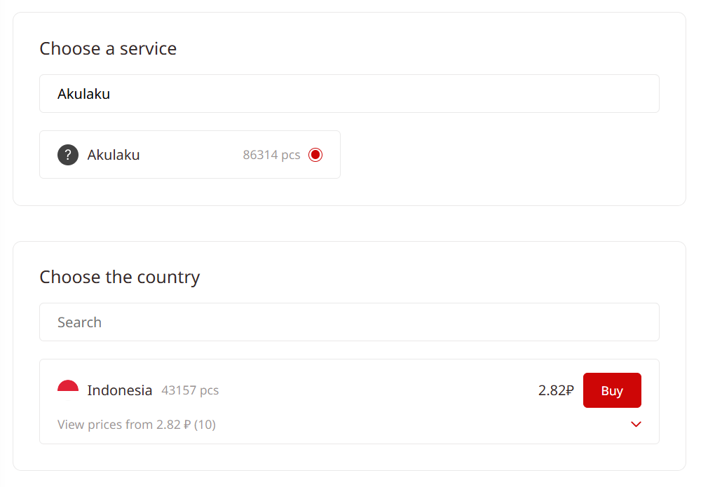
Task: Select the Akulaku service result card
Action: (190, 155)
